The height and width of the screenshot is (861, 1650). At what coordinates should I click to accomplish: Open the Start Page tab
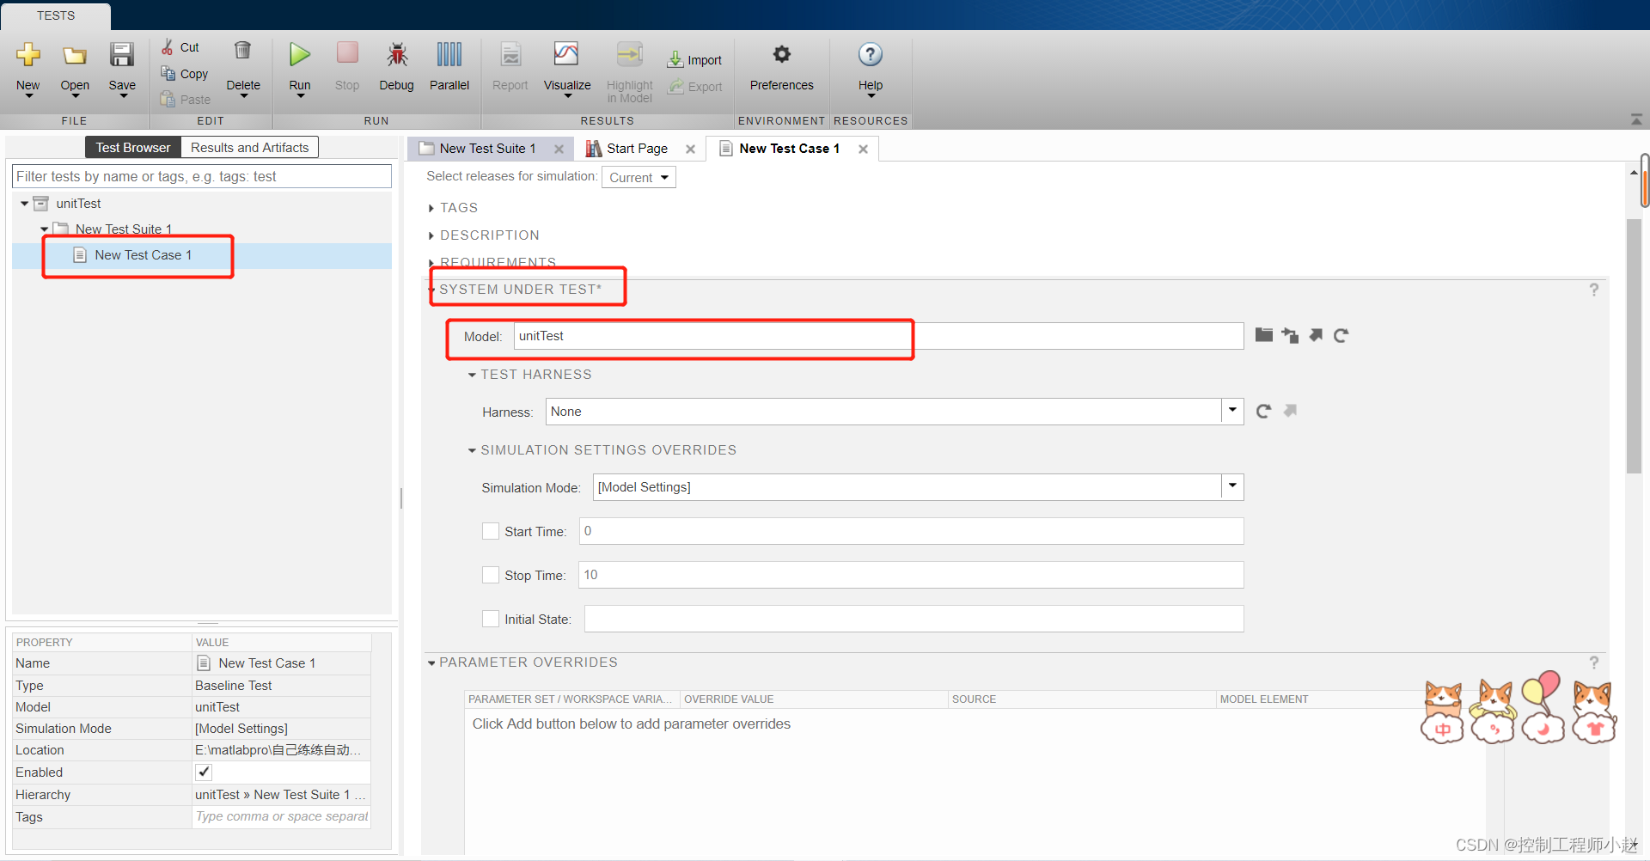(x=637, y=149)
